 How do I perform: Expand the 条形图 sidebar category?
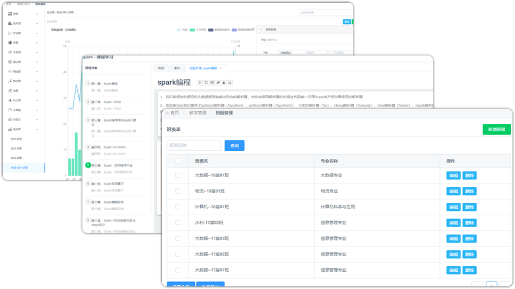(x=37, y=24)
